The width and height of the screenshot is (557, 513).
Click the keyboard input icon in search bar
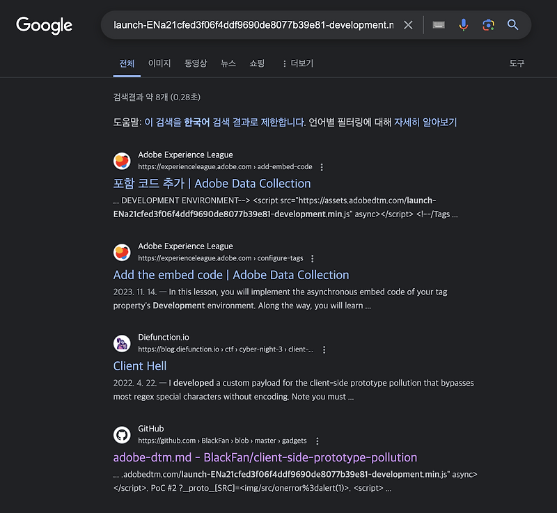[x=438, y=24]
